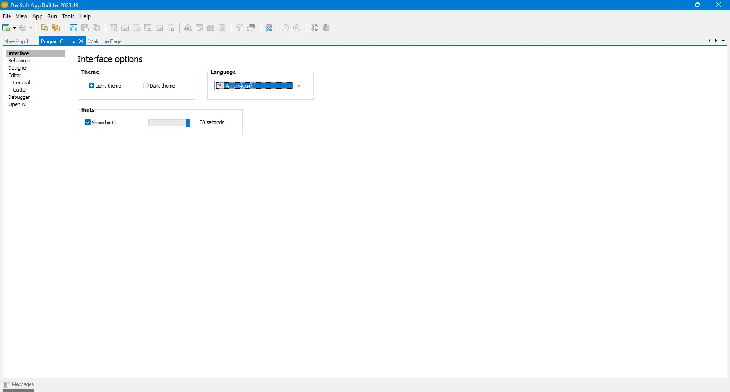Select the Dark theme radio button

[x=146, y=86]
